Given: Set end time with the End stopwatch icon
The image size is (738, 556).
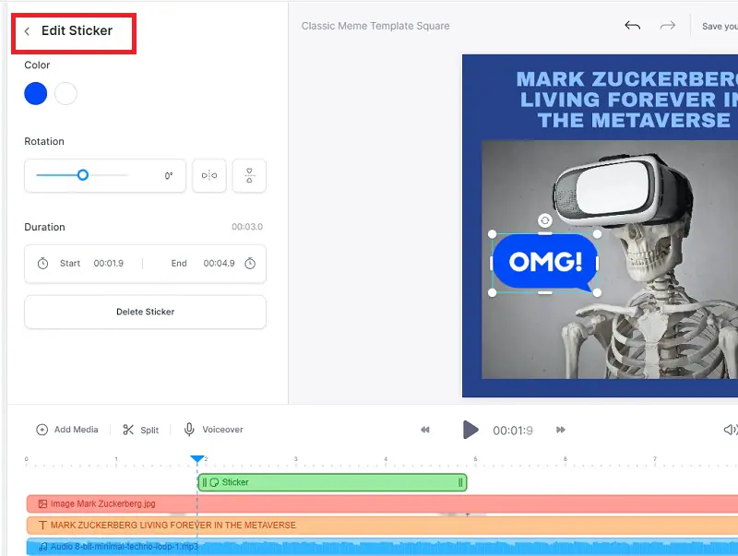Looking at the screenshot, I should tap(250, 264).
